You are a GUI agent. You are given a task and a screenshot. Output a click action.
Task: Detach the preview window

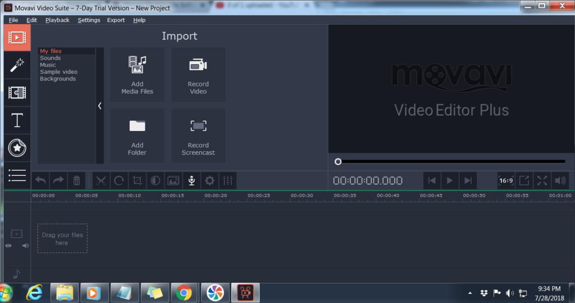click(524, 180)
